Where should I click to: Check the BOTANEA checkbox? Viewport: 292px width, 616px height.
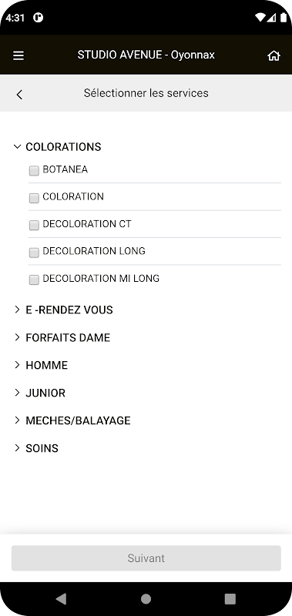click(x=34, y=170)
